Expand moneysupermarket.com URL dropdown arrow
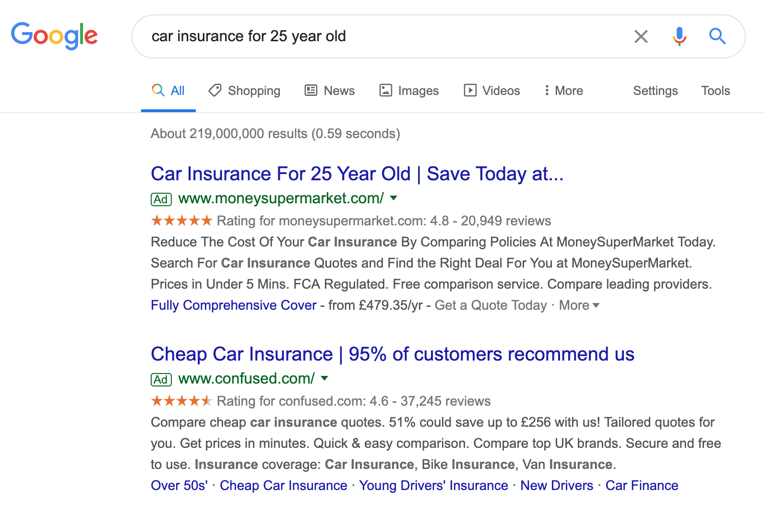Image resolution: width=764 pixels, height=514 pixels. pyautogui.click(x=394, y=198)
